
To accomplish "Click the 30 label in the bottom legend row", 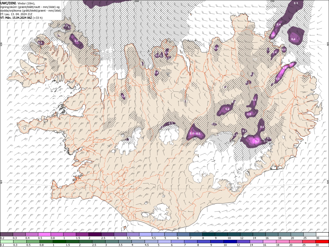I will click(317, 245).
